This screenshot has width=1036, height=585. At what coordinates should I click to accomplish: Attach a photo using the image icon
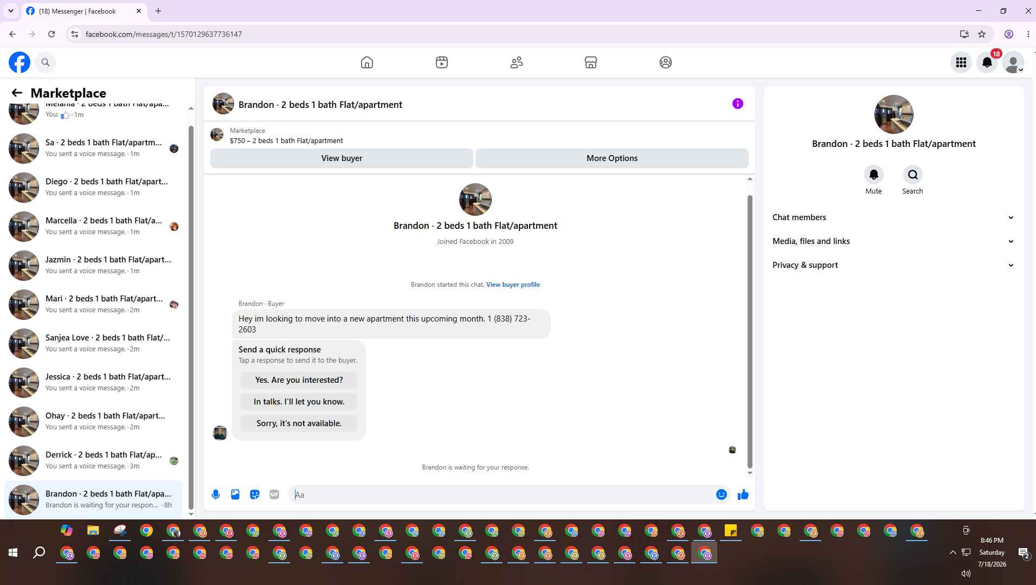(x=235, y=494)
